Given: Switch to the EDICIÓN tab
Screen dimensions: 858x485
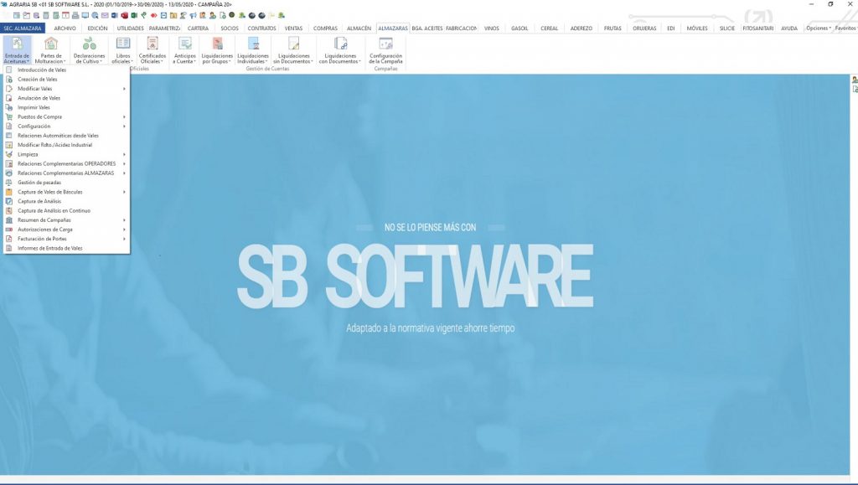Looking at the screenshot, I should tap(97, 28).
